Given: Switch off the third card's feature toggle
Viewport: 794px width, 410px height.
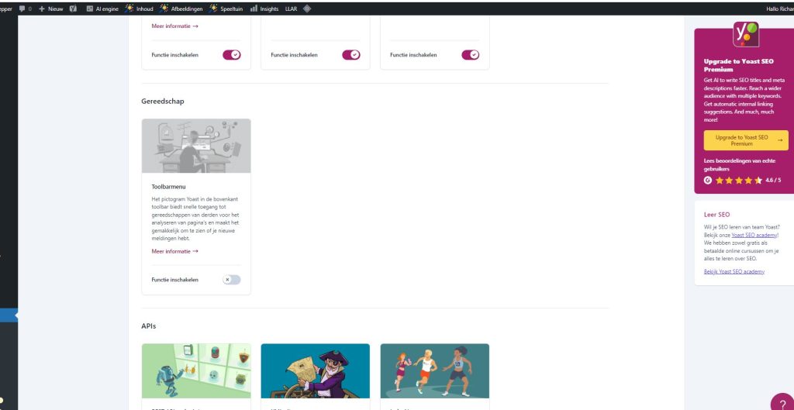Looking at the screenshot, I should [x=470, y=55].
